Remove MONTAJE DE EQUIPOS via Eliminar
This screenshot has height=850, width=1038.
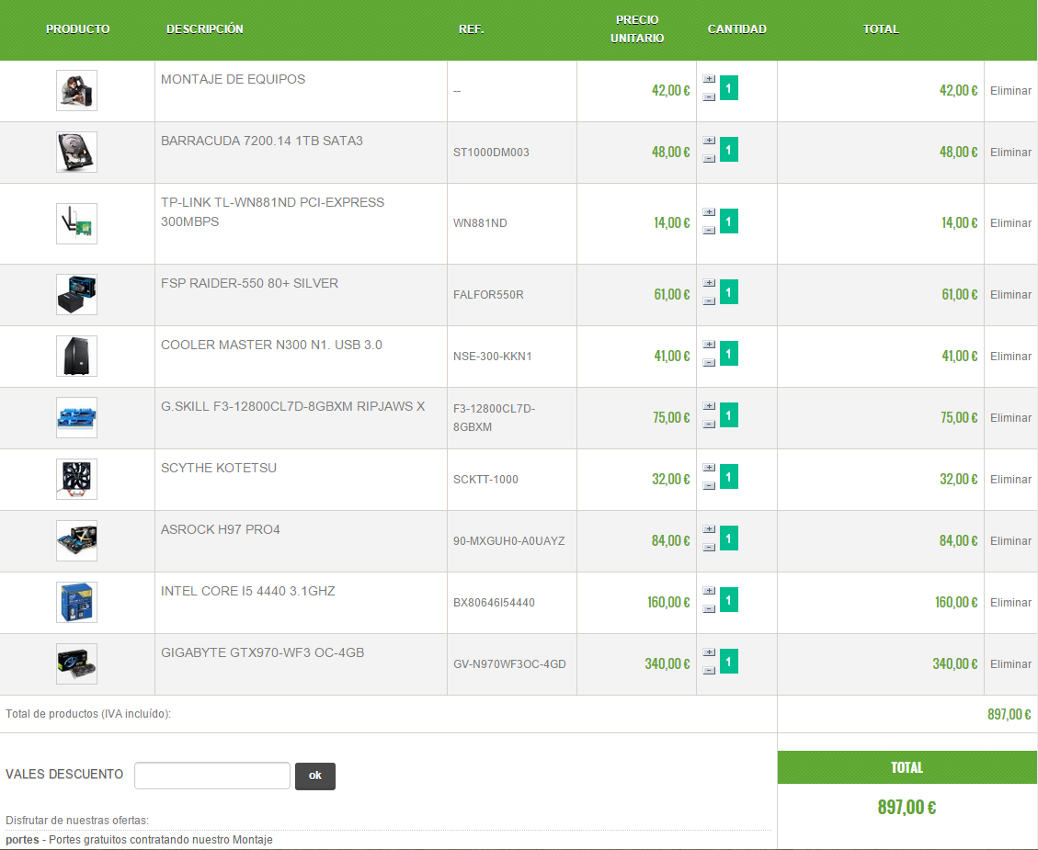click(1010, 91)
